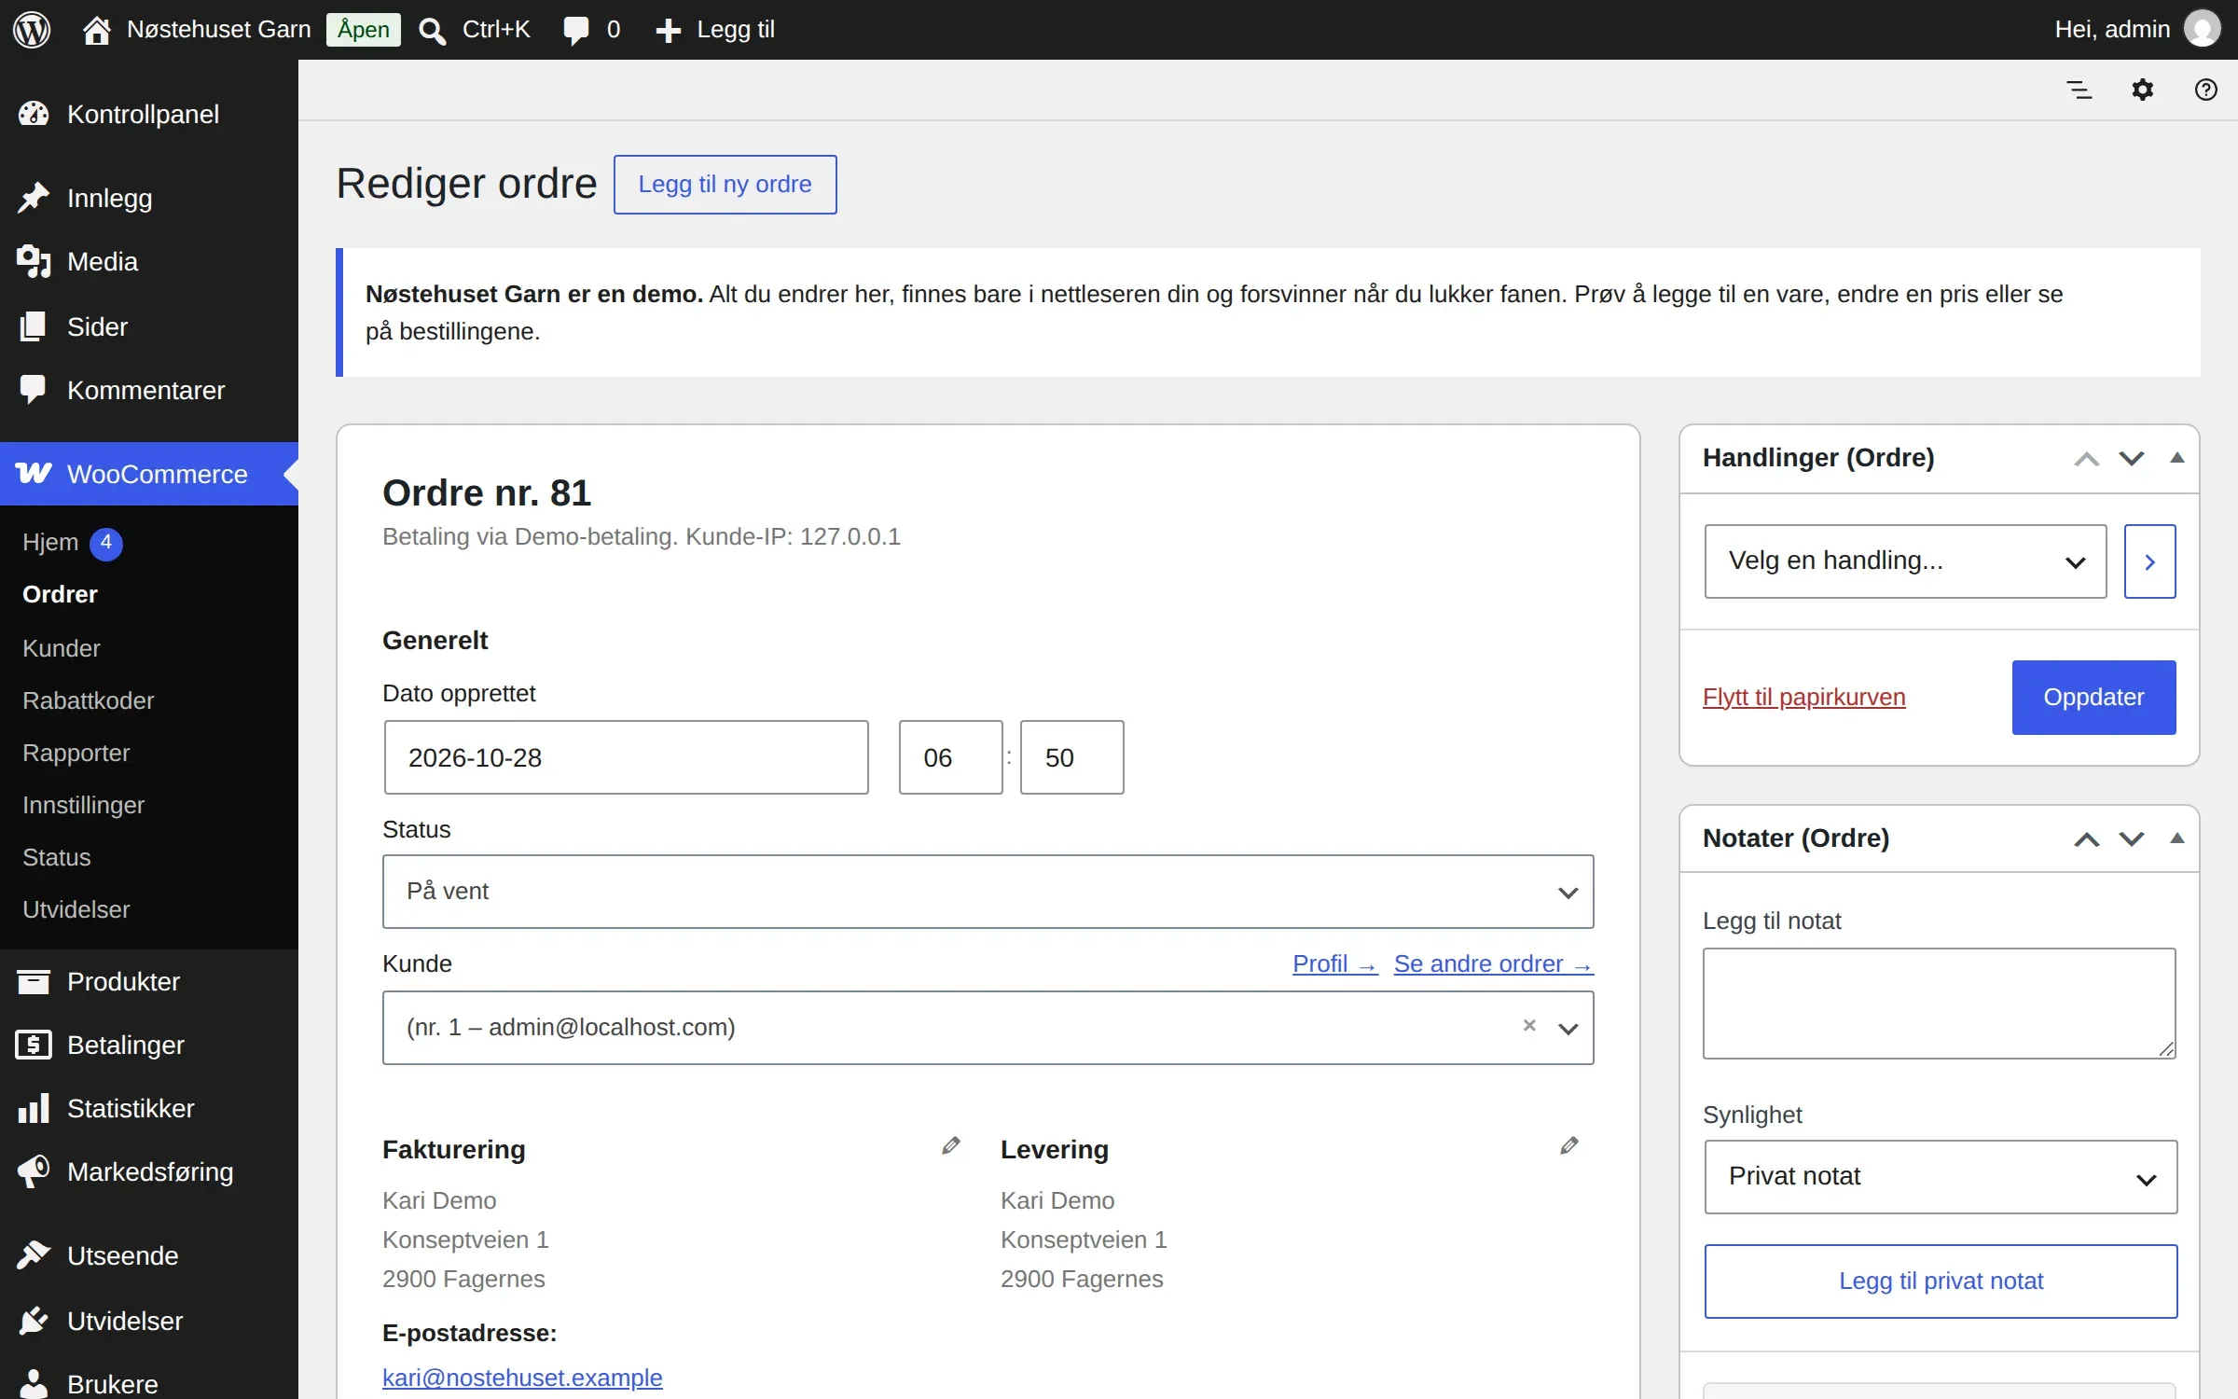Move Notater panel up
Viewport: 2238px width, 1399px height.
(2087, 839)
